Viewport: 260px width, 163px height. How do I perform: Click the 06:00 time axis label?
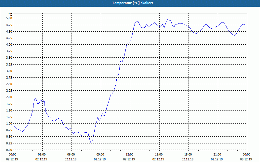click(x=71, y=155)
